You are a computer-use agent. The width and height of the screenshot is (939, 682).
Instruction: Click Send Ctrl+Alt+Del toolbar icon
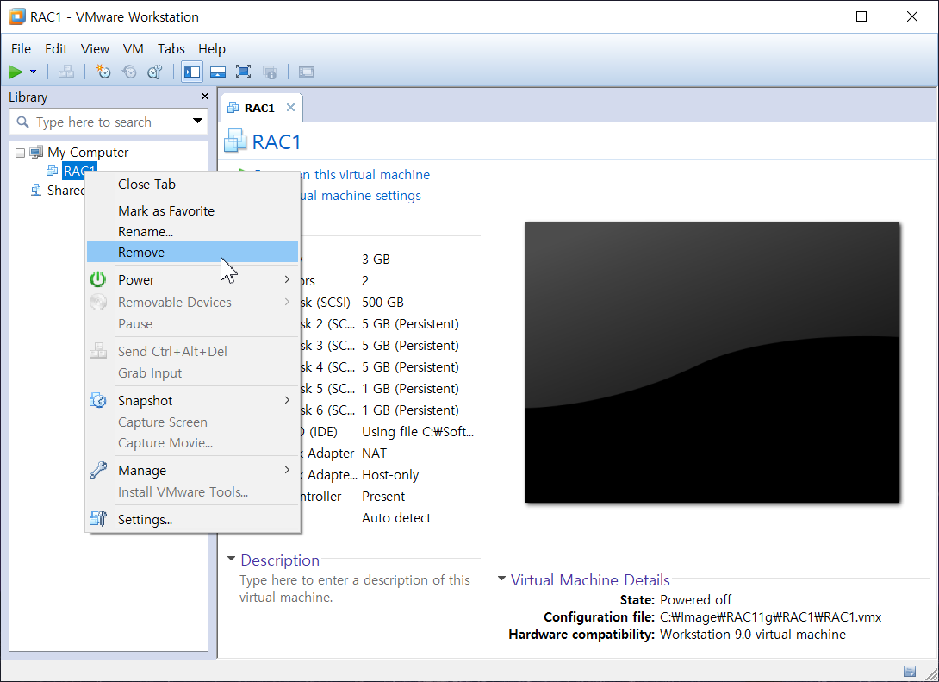coord(65,72)
